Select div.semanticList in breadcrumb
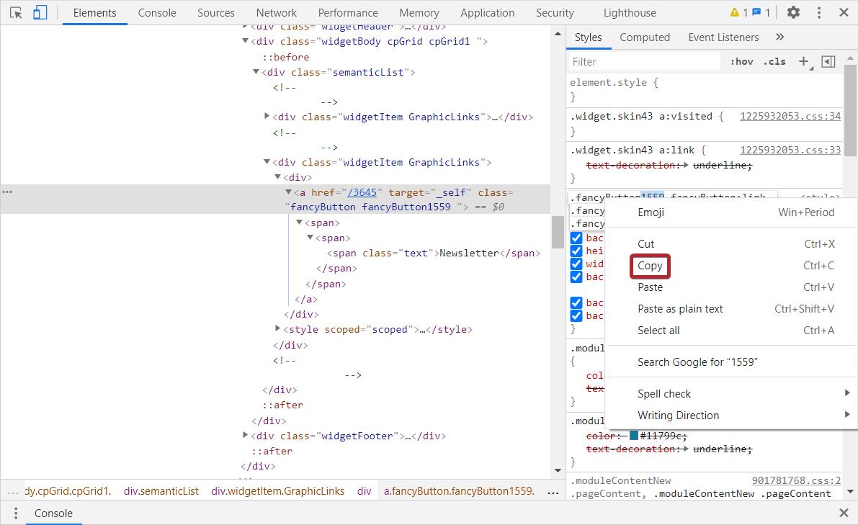Image resolution: width=858 pixels, height=525 pixels. pos(161,491)
